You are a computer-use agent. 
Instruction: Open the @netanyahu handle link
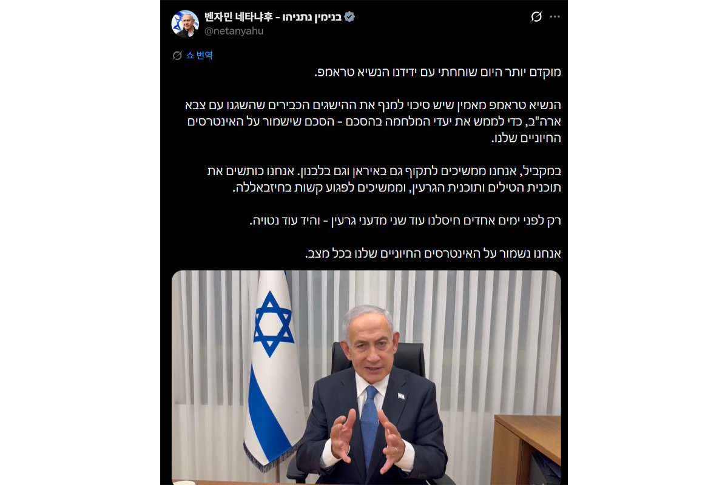point(234,31)
